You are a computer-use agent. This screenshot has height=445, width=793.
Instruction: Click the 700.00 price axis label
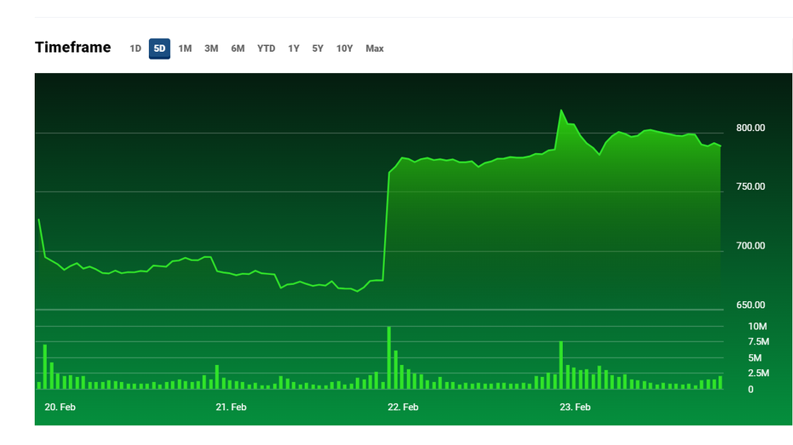pyautogui.click(x=750, y=246)
